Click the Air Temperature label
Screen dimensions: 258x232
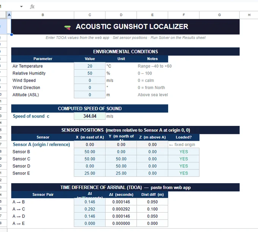[x=27, y=66]
